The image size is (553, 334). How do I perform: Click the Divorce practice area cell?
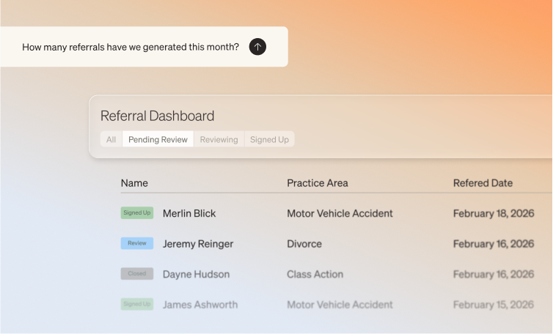click(304, 244)
